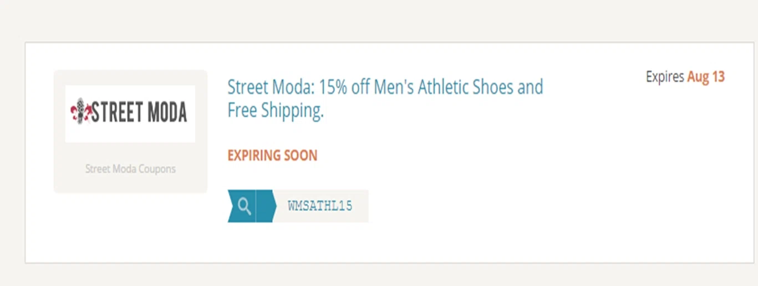Viewport: 758px width, 286px height.
Task: Click the word Coupons under the logo
Action: tap(157, 169)
